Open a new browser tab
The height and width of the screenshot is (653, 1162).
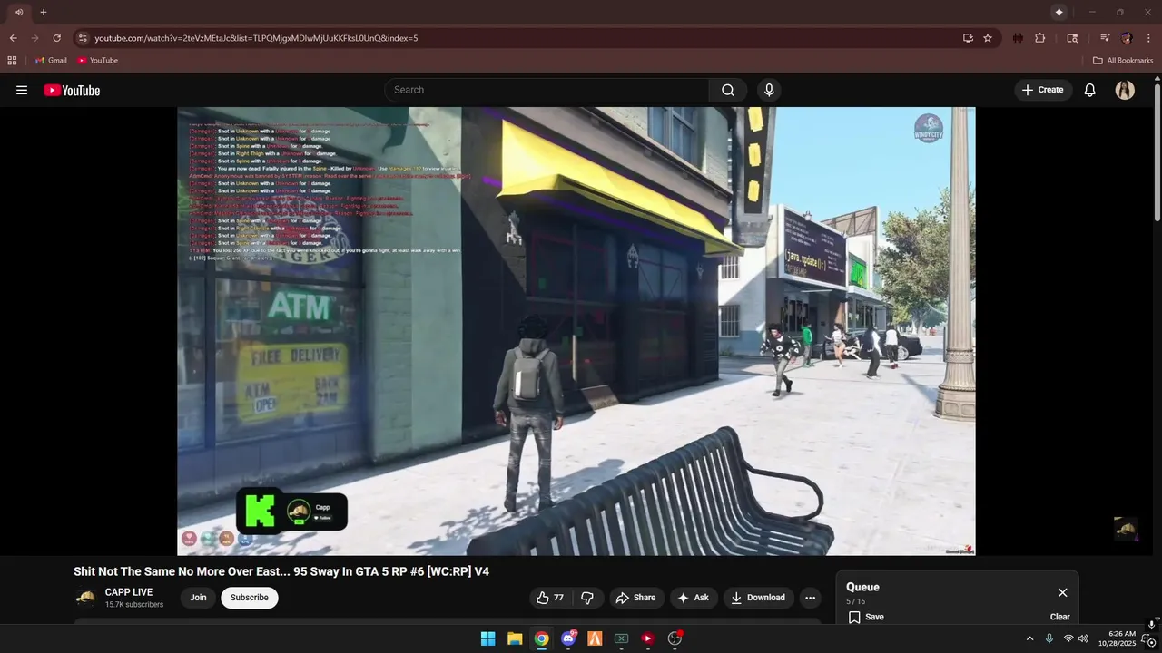click(x=43, y=12)
